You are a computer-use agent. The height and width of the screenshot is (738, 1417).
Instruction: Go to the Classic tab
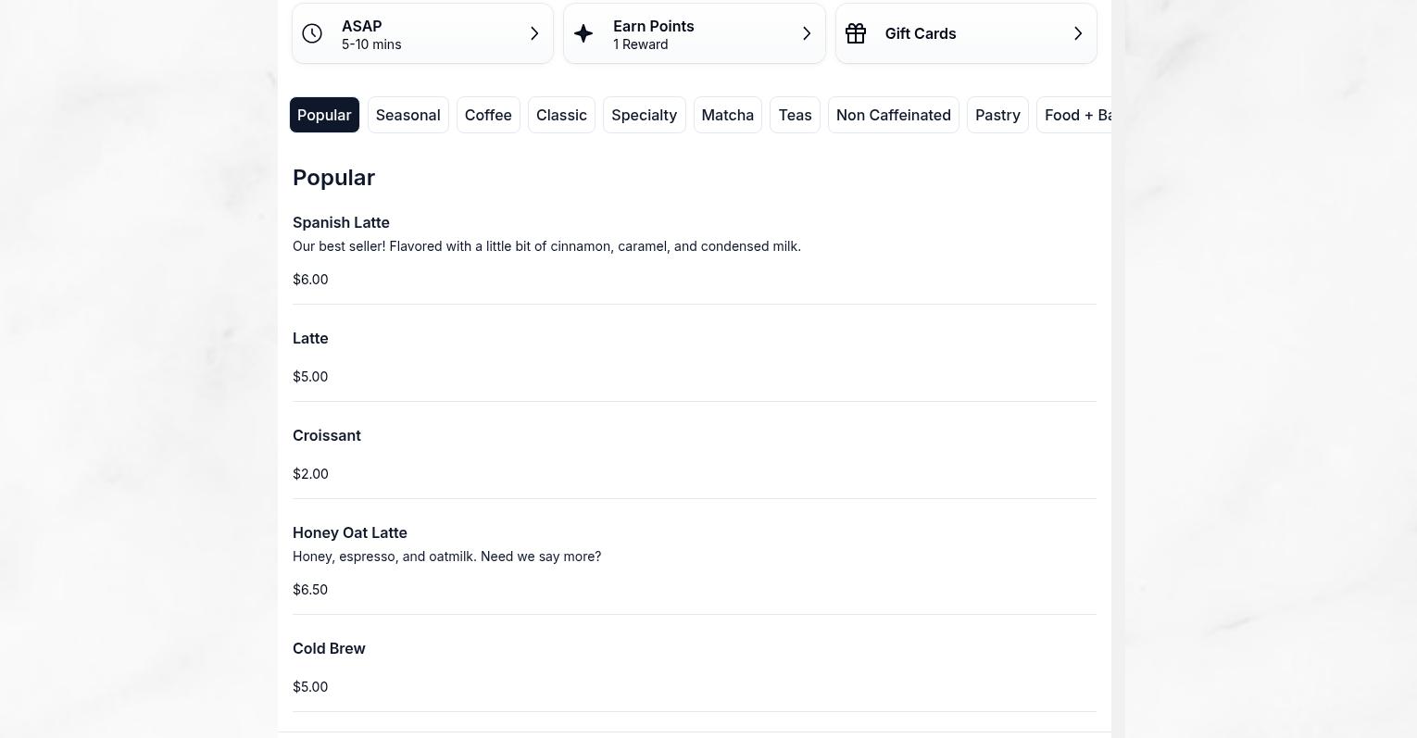tap(561, 115)
